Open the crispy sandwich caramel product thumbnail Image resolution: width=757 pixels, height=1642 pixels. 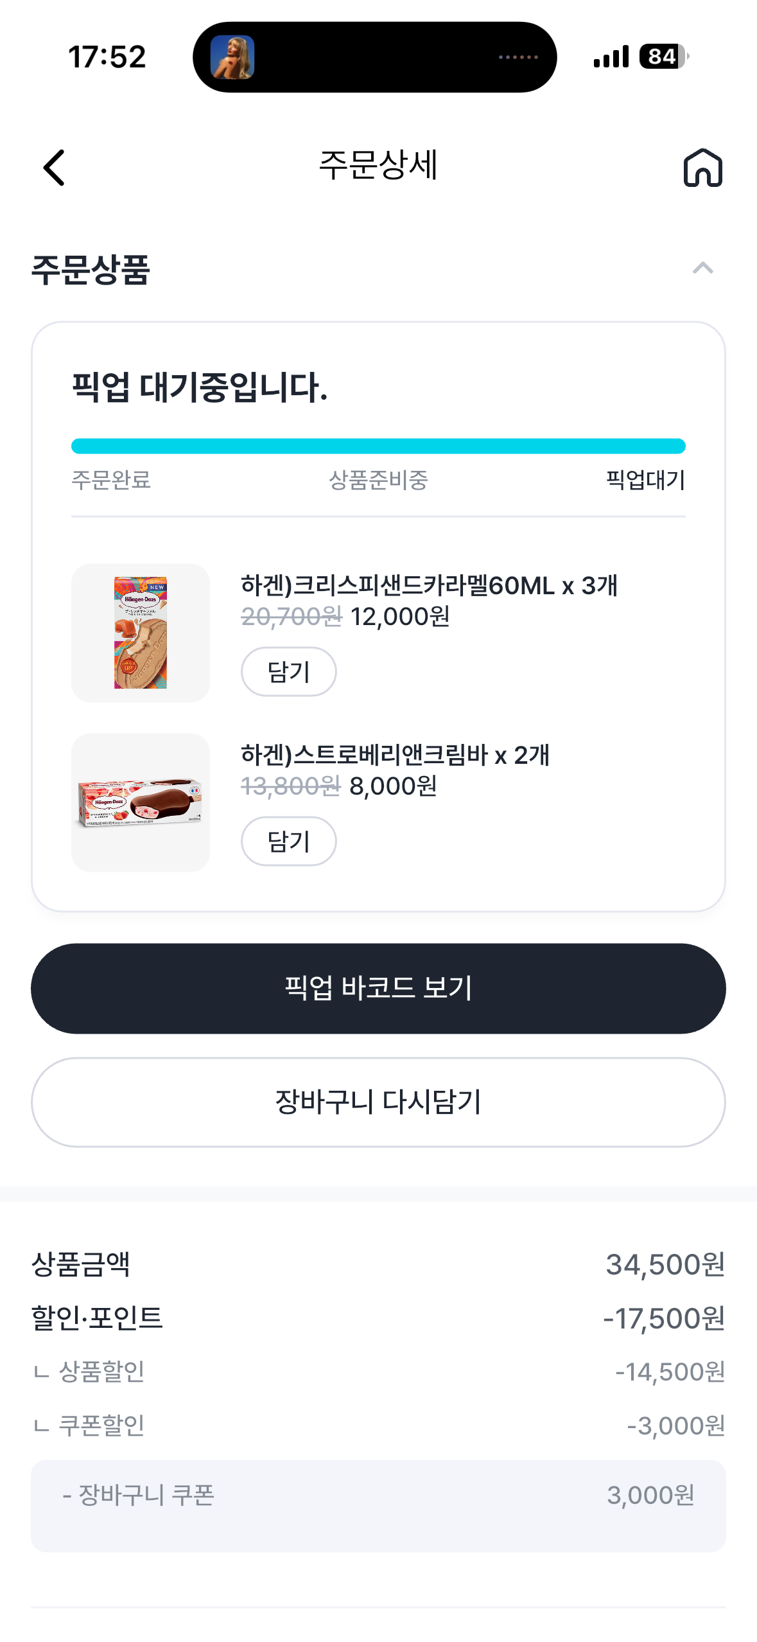[x=141, y=633]
